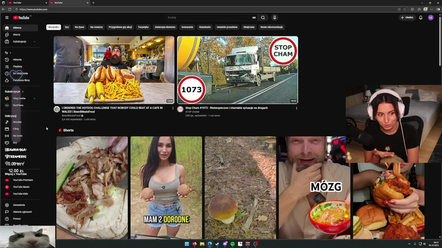
Task: Open the YouTube hamburger guide menu
Action: tap(7, 18)
